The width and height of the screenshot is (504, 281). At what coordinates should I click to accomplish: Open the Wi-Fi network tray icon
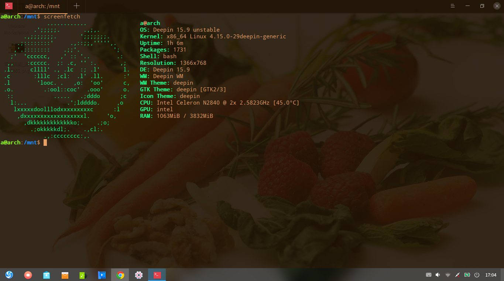pyautogui.click(x=448, y=275)
